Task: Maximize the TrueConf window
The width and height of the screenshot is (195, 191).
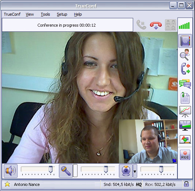Action: coord(181,5)
